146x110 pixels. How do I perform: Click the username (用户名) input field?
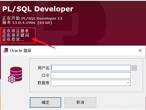(91, 68)
